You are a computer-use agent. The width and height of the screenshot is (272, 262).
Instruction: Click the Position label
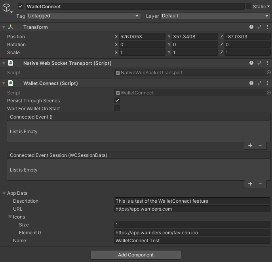(x=16, y=37)
